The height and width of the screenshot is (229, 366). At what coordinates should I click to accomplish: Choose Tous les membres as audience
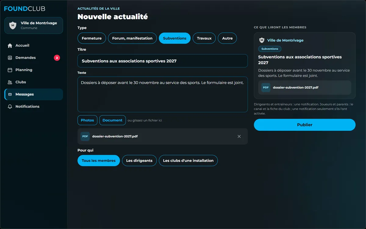pyautogui.click(x=99, y=161)
